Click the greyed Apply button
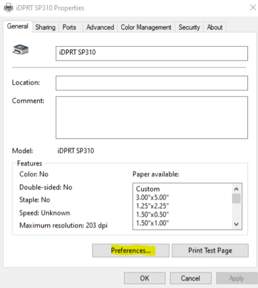This screenshot has height=288, width=258. pyautogui.click(x=237, y=278)
